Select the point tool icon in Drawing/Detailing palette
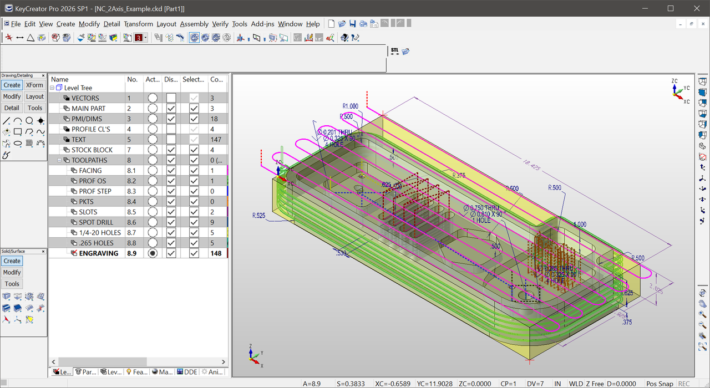The width and height of the screenshot is (710, 388). 40,121
